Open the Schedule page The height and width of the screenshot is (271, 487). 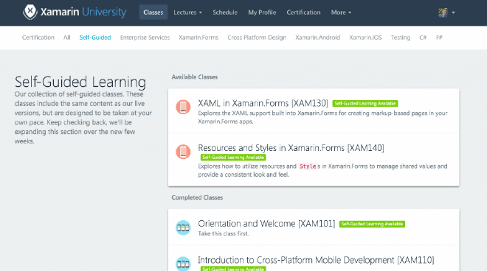pos(225,13)
